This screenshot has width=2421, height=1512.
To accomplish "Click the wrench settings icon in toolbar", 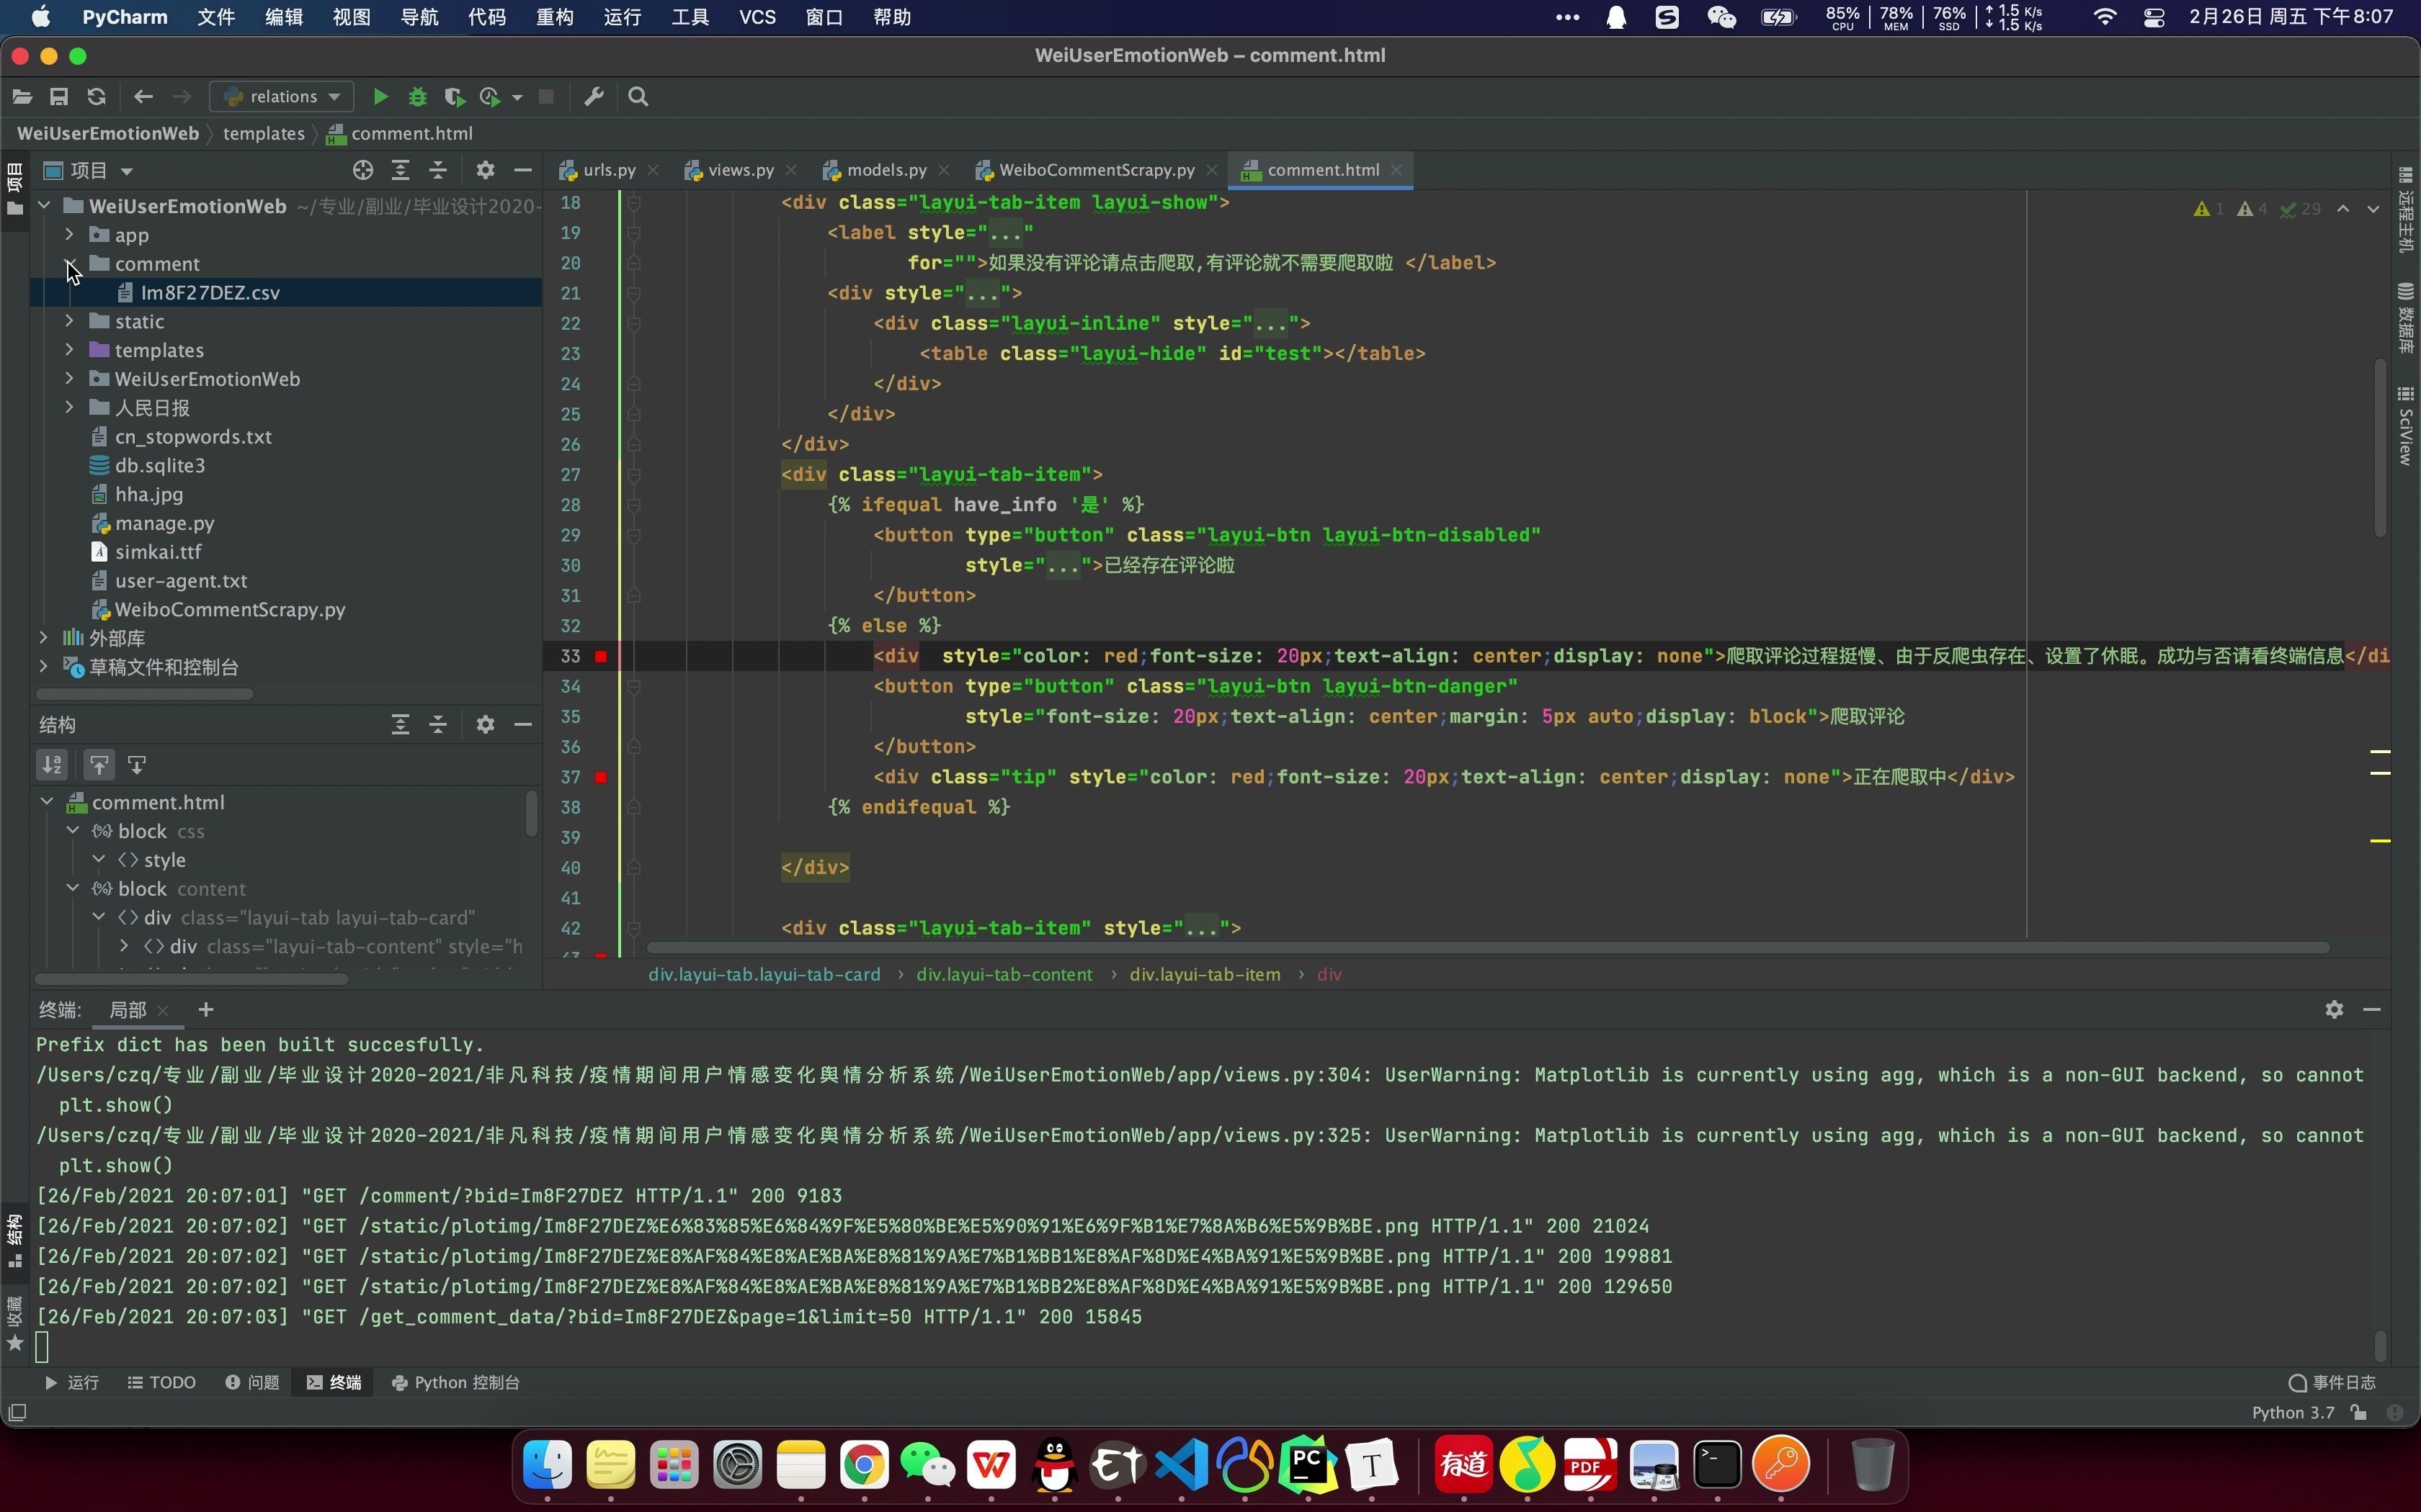I will tap(593, 97).
